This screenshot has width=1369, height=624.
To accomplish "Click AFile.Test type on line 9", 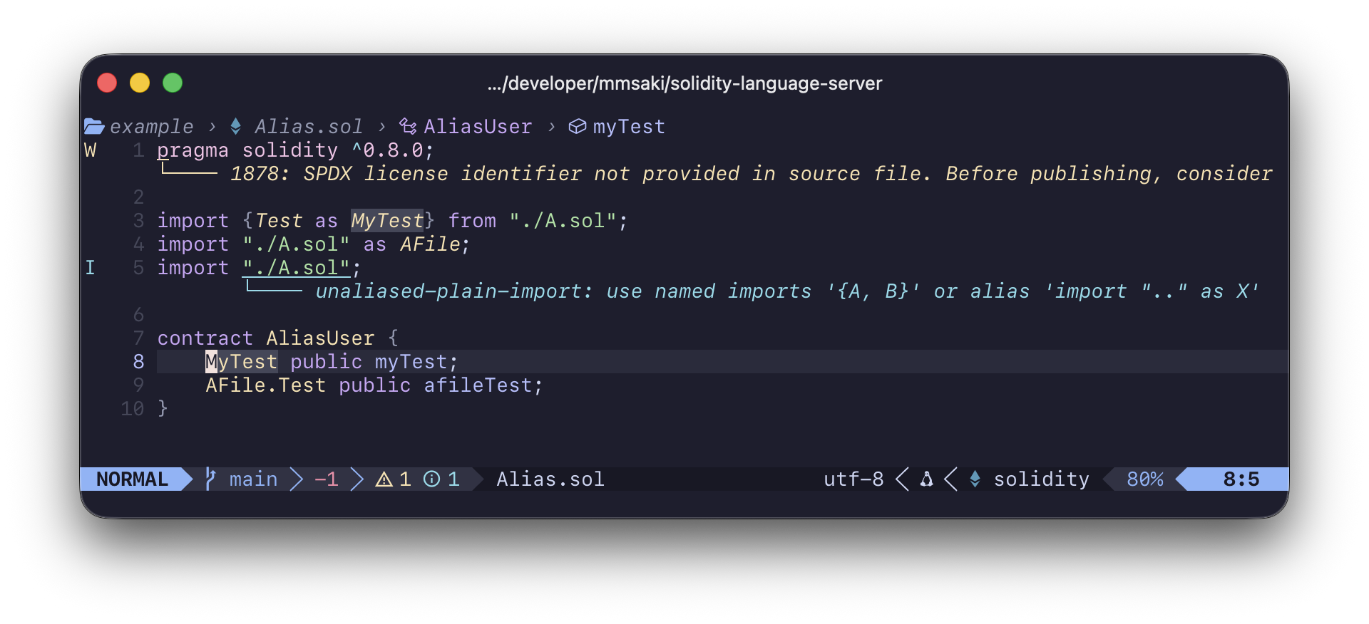I will click(266, 385).
